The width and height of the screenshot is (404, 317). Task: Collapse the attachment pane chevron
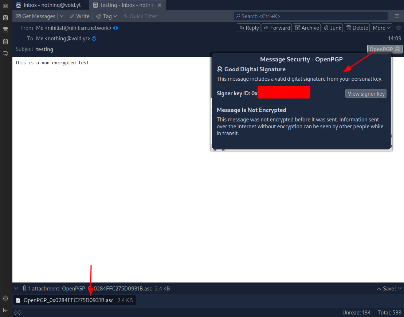click(16, 288)
